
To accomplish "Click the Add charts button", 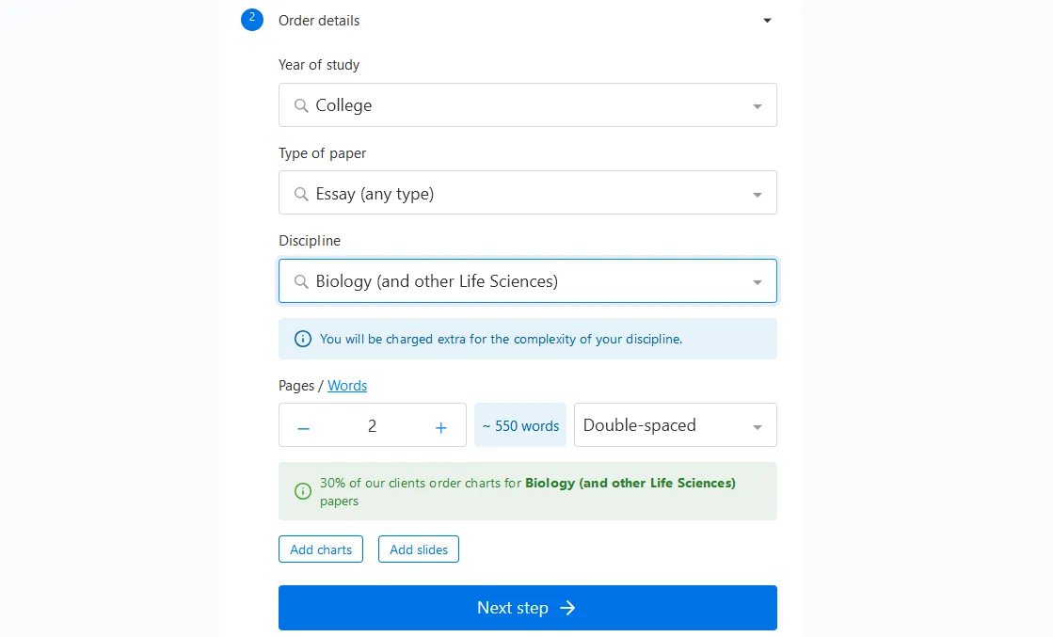I will coord(321,549).
